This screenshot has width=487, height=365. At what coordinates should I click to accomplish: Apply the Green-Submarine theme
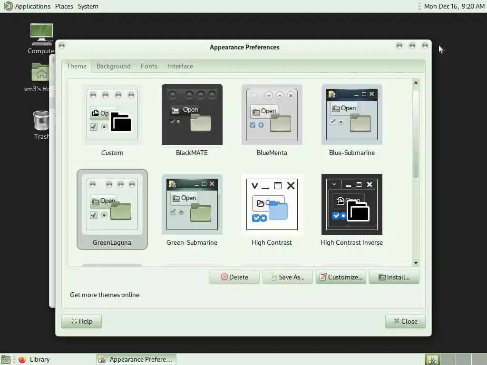[192, 204]
